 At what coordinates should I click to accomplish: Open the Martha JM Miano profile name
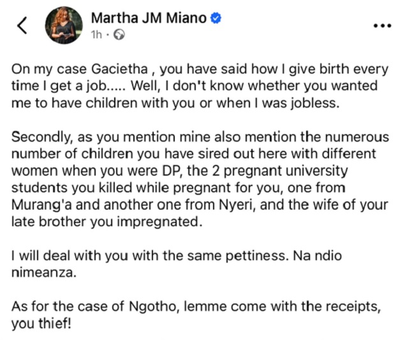[149, 19]
